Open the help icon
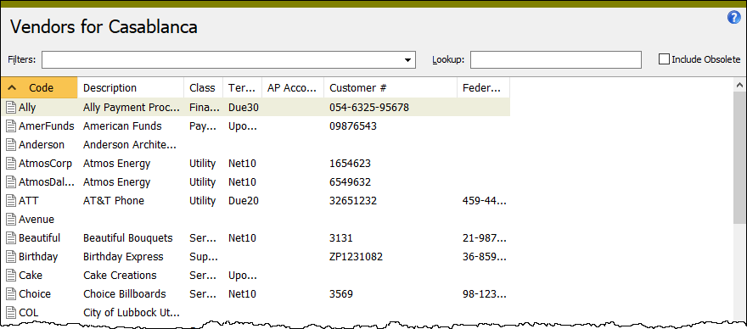This screenshot has width=747, height=329. tap(733, 18)
